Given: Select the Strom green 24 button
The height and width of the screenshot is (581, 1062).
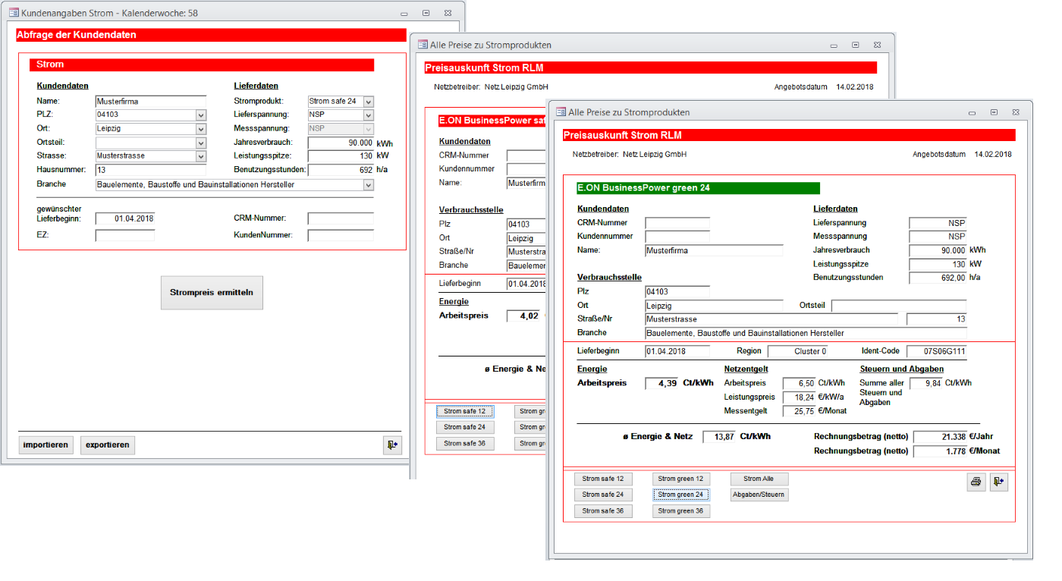Looking at the screenshot, I should [x=680, y=495].
